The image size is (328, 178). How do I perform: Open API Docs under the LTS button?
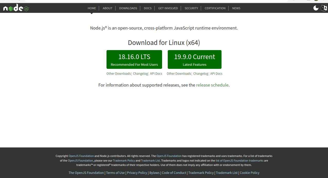(156, 74)
